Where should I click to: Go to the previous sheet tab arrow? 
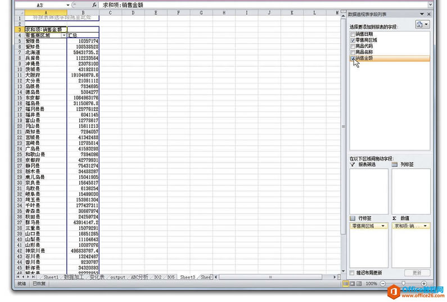coord(23,277)
